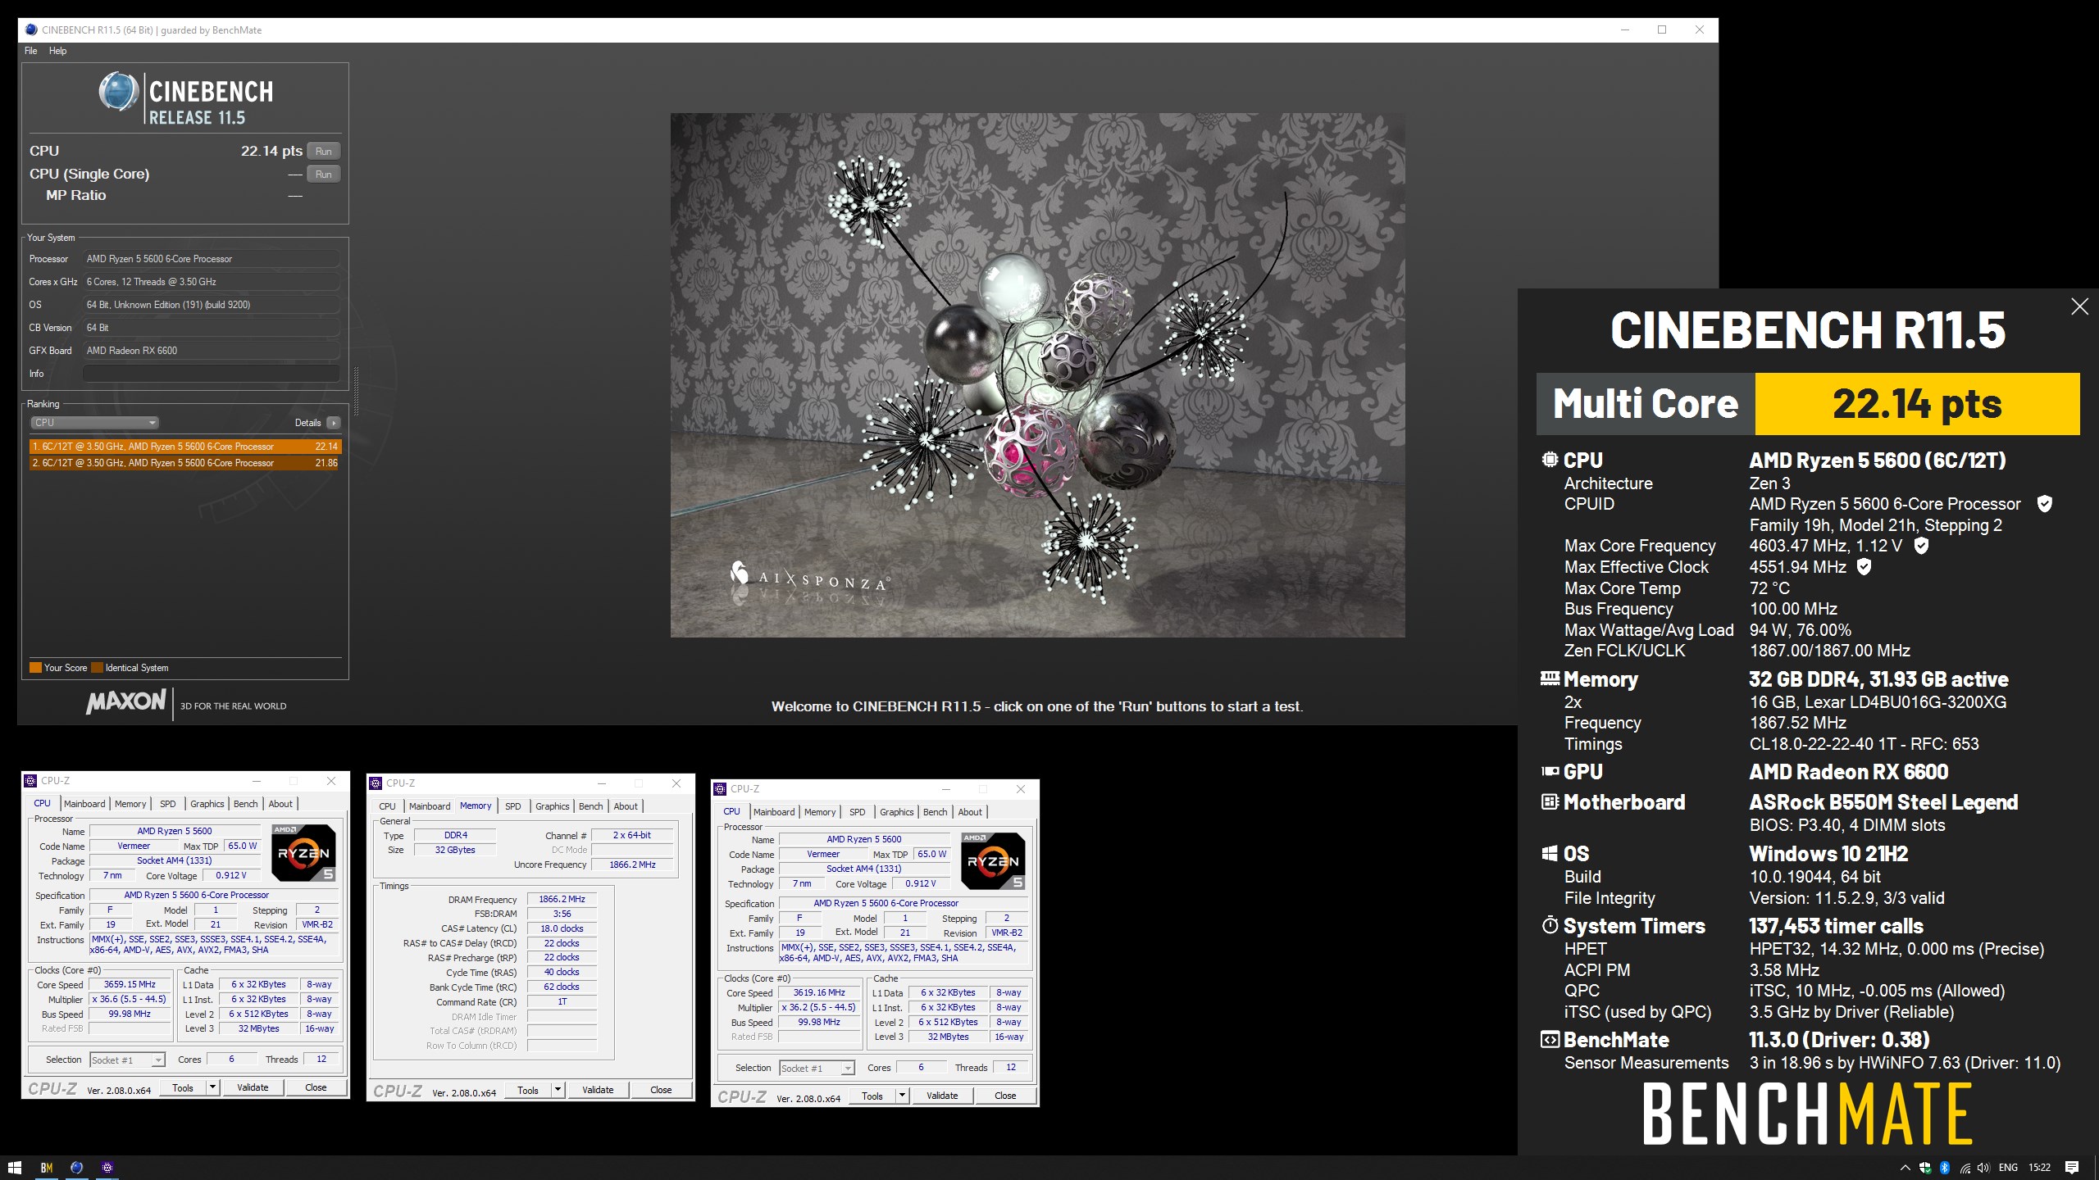Click the MAXON logo in Cinebench

(x=126, y=702)
